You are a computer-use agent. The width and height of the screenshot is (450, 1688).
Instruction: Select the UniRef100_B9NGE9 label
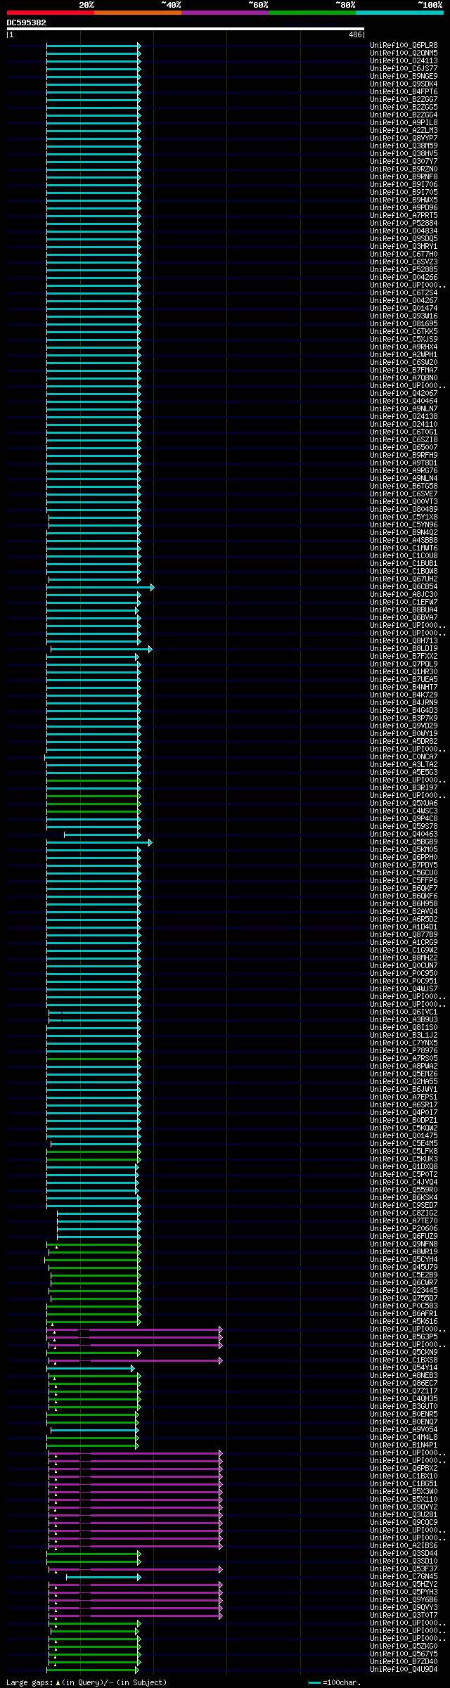[404, 77]
